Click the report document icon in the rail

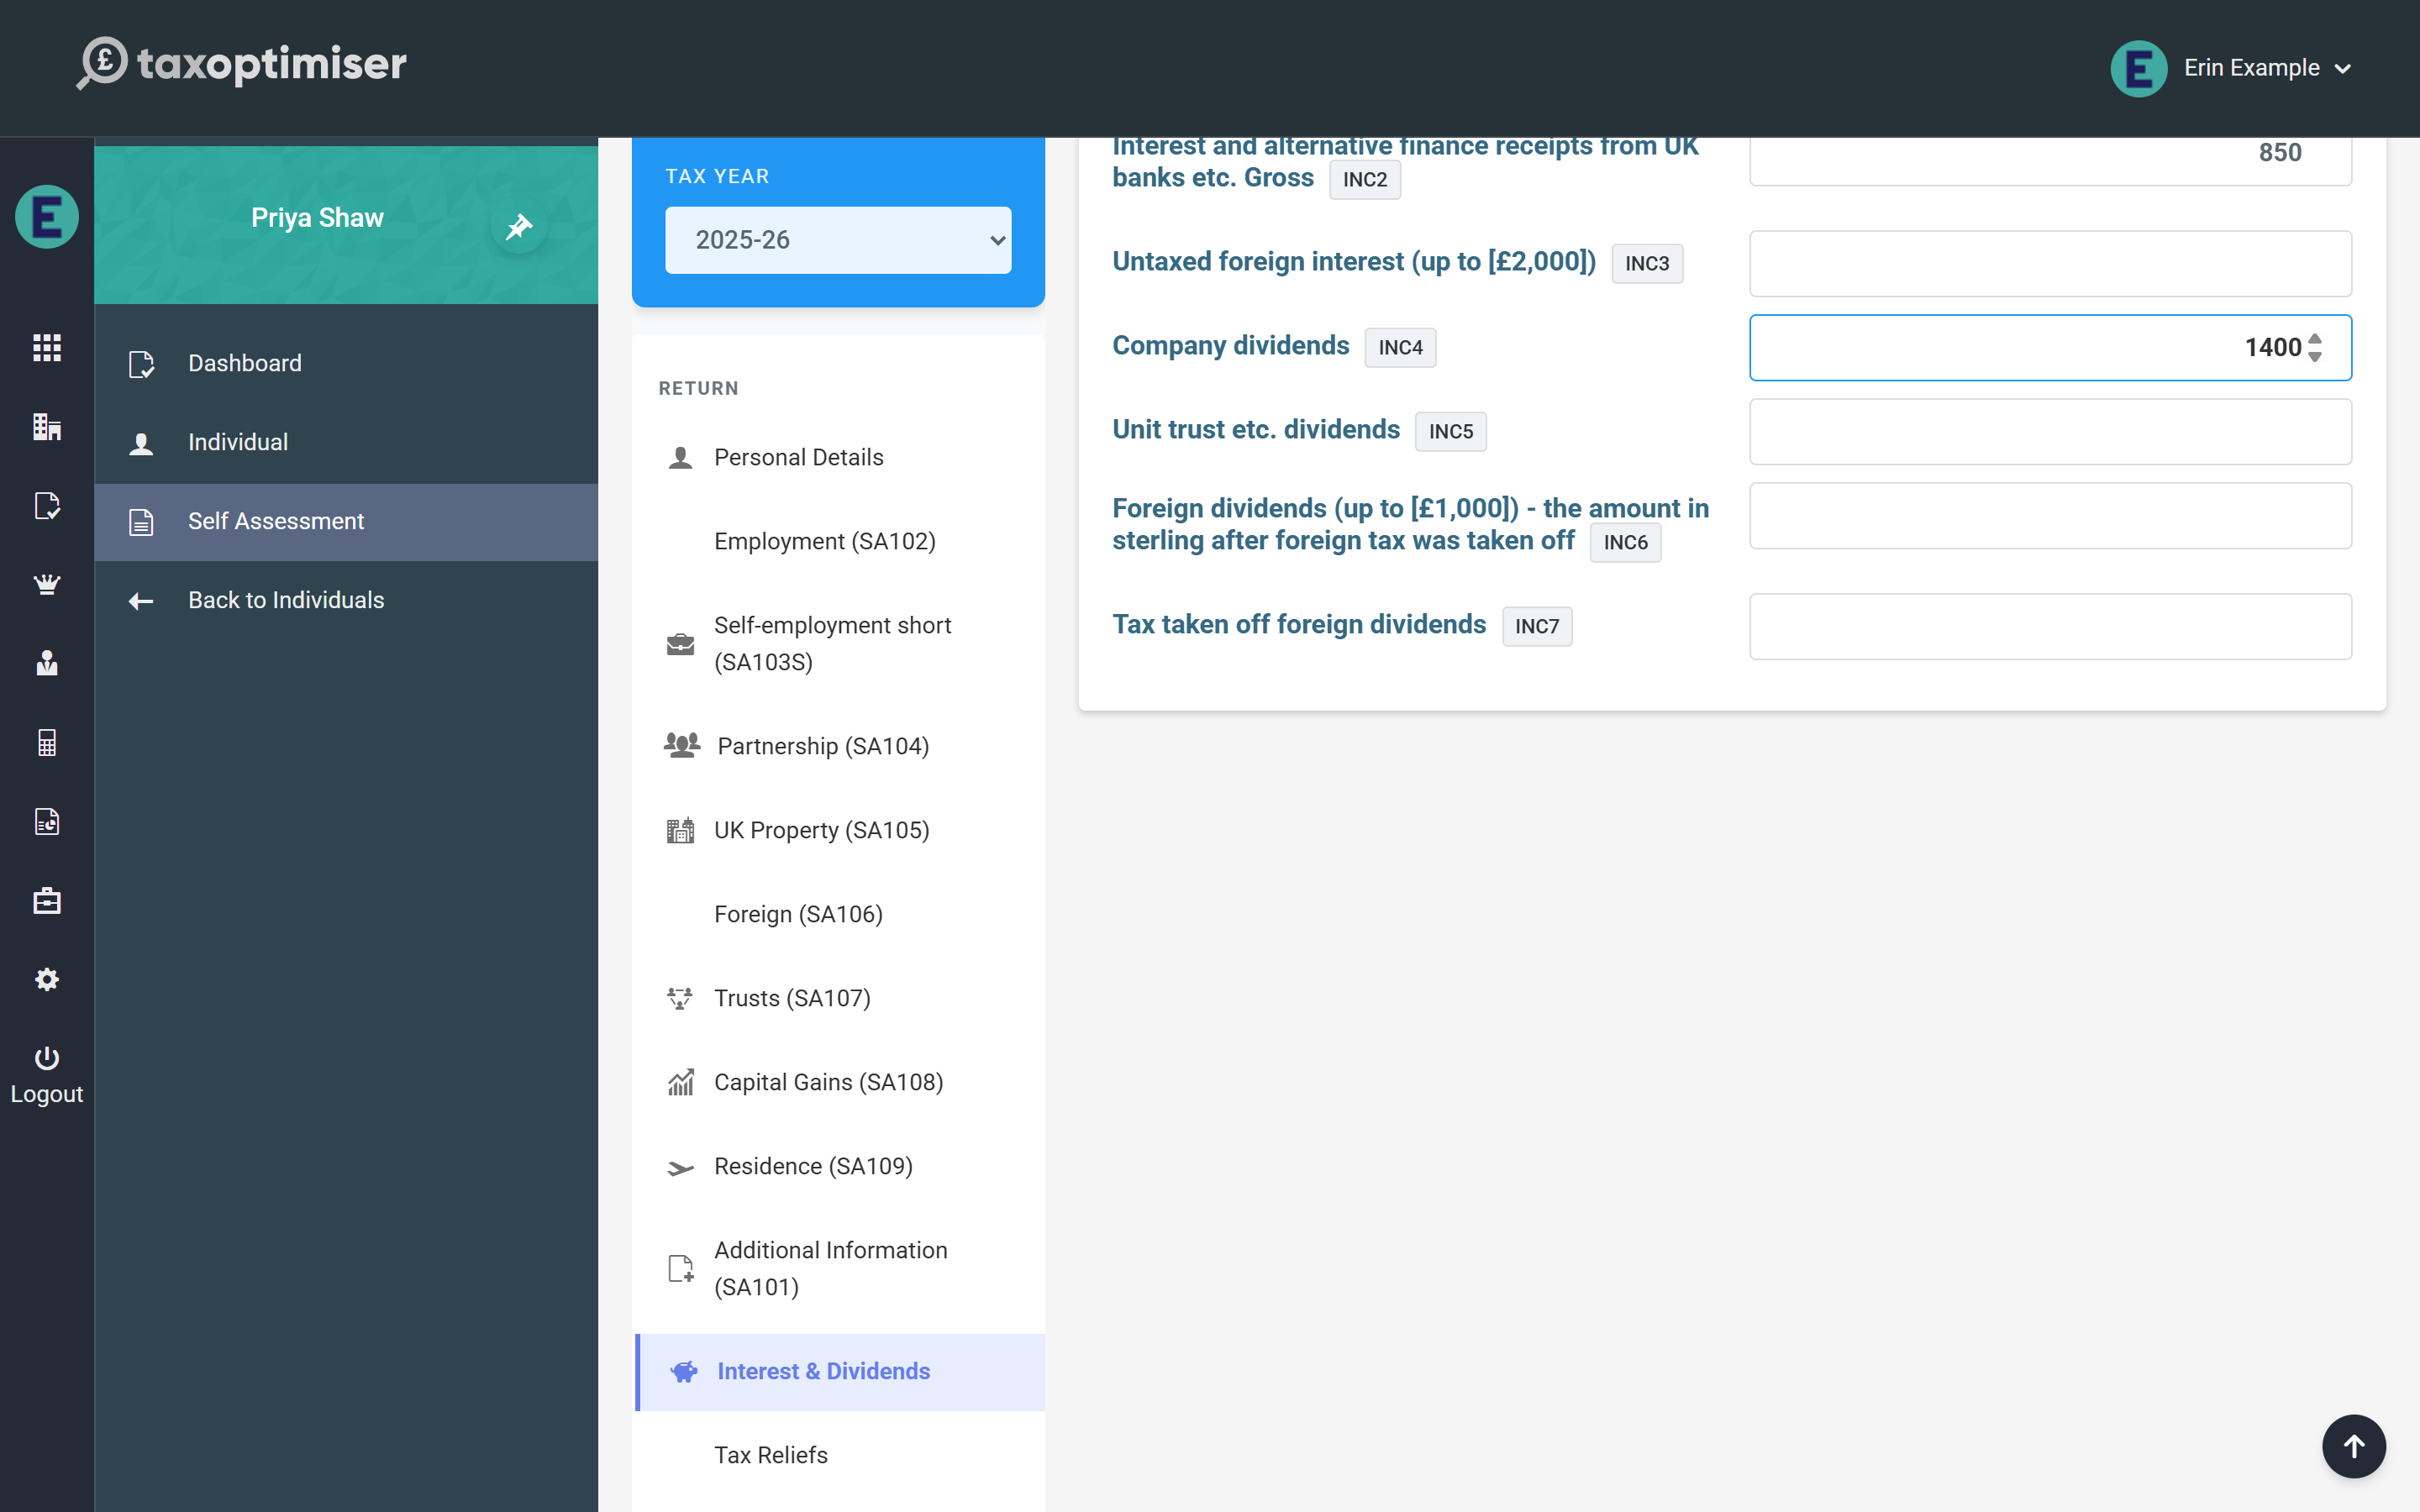[47, 822]
